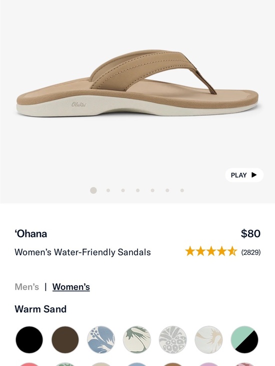Choose the dark brown color swatch
Image resolution: width=275 pixels, height=366 pixels.
pyautogui.click(x=65, y=340)
